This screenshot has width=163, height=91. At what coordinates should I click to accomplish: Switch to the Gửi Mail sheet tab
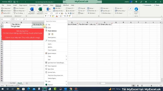tap(12, 83)
